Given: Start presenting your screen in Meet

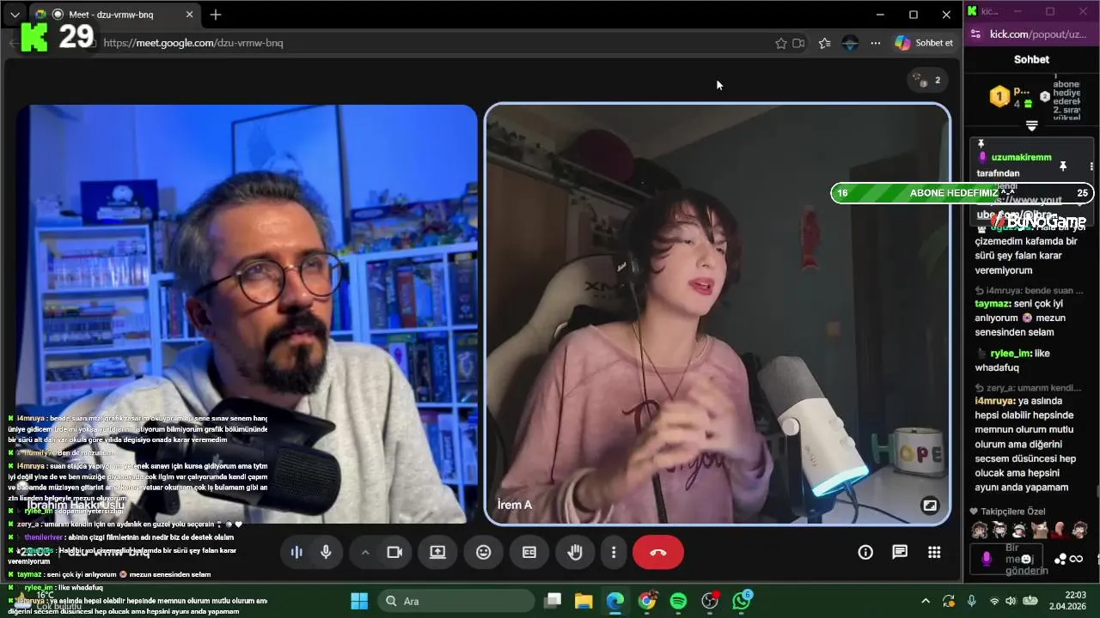Looking at the screenshot, I should click(x=437, y=552).
